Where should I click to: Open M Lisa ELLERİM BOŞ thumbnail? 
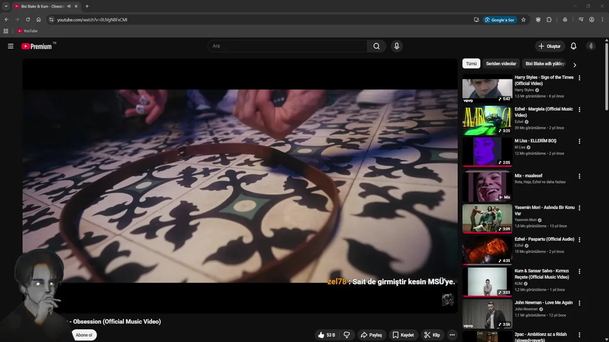[487, 152]
